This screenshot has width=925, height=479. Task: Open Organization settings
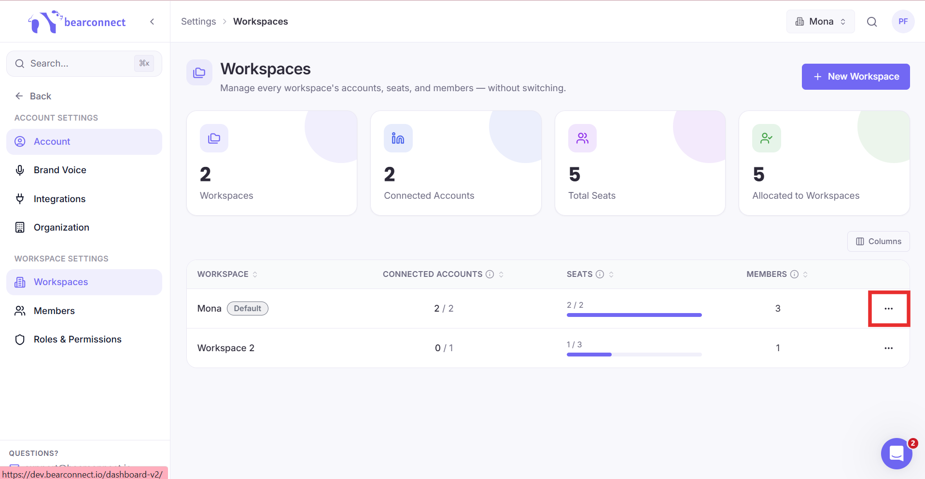click(84, 227)
